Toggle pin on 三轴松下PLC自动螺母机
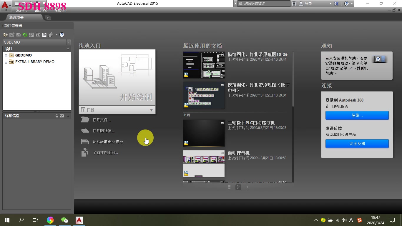This screenshot has height=226, width=402. (222, 123)
